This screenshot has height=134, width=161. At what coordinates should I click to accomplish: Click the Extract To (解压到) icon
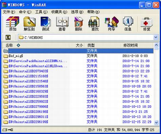pyautogui.click(x=29, y=24)
